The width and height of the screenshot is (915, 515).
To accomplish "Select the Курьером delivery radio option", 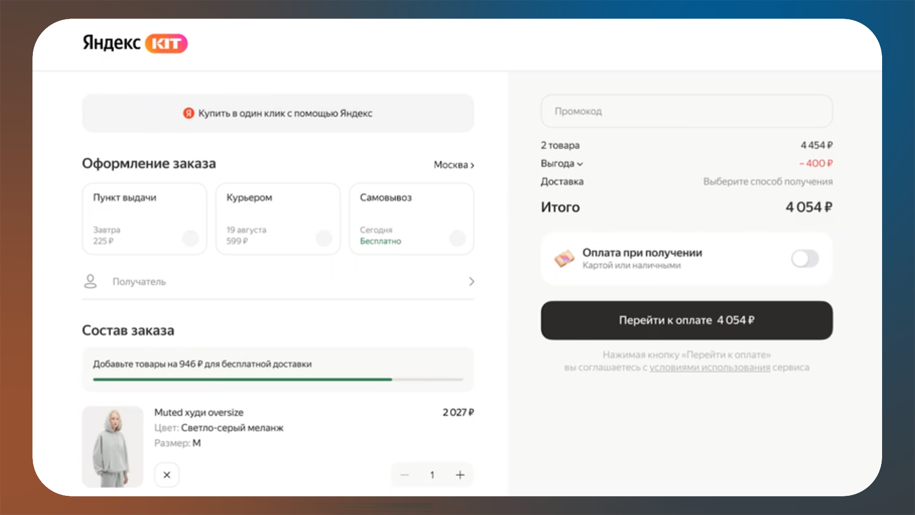I will [x=324, y=239].
